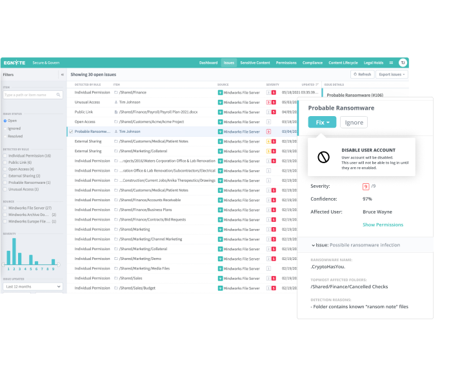
Task: Click the document icon for Payroll Plan-2021.docx
Action: 116,112
